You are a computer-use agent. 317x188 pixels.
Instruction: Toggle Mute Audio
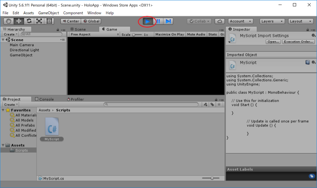point(196,35)
